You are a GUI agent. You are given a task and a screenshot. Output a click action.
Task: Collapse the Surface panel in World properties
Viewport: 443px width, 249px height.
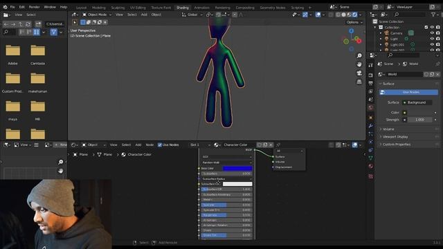[388, 84]
